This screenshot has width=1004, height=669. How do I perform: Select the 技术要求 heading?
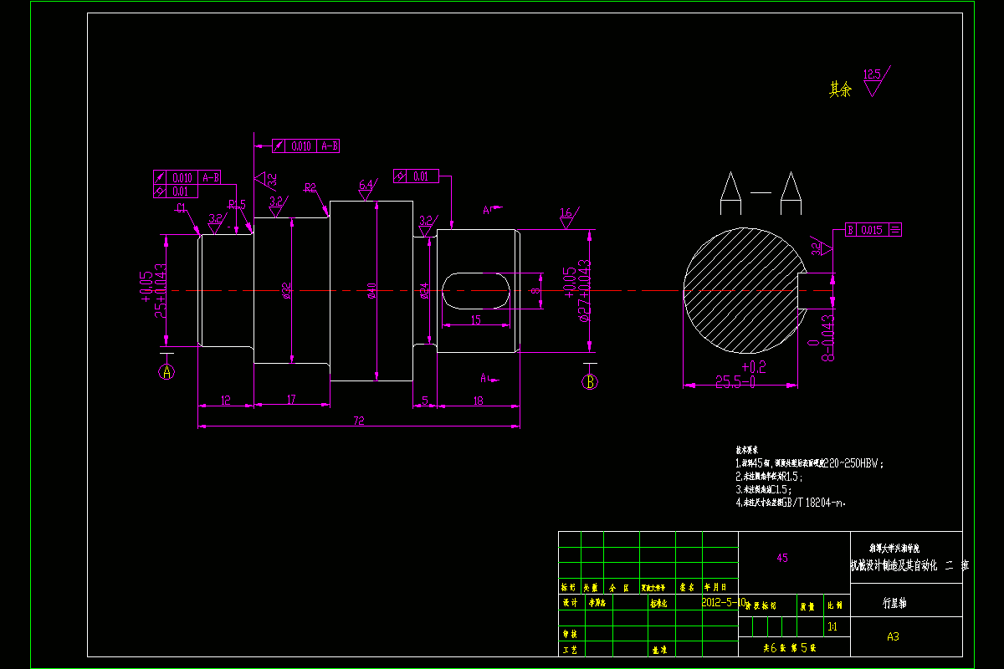tap(747, 449)
